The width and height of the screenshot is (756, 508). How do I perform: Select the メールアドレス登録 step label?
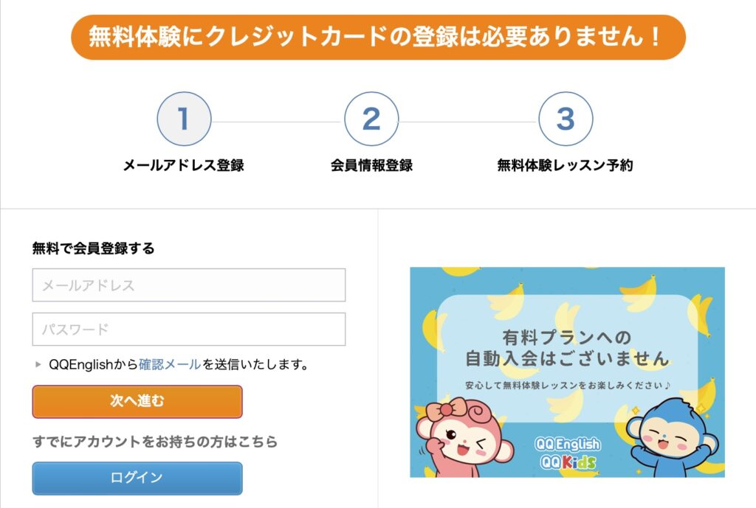pyautogui.click(x=184, y=165)
